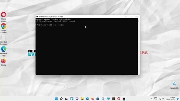Select the Command Prompt taskbar icon
The width and height of the screenshot is (180, 101).
[124, 98]
